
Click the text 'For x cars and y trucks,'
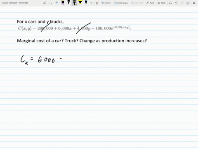click(40, 22)
